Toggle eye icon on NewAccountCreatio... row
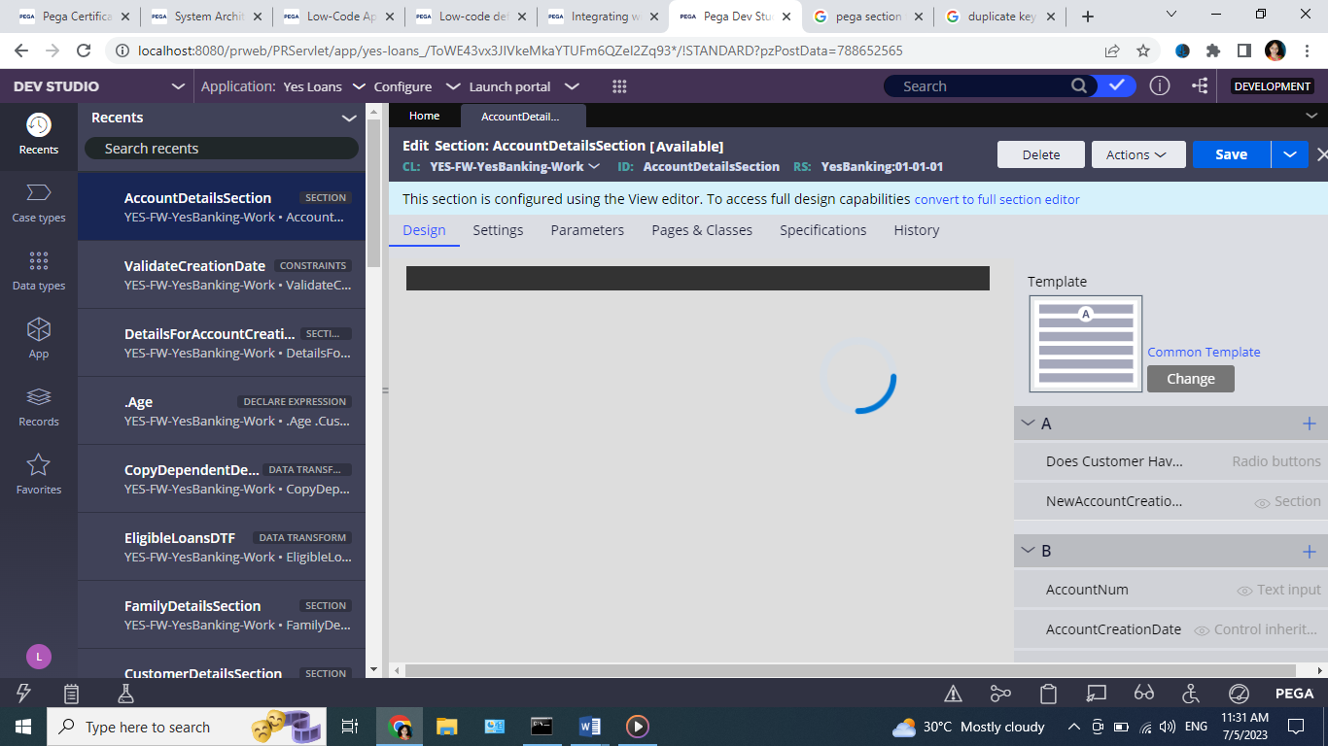 [1262, 503]
